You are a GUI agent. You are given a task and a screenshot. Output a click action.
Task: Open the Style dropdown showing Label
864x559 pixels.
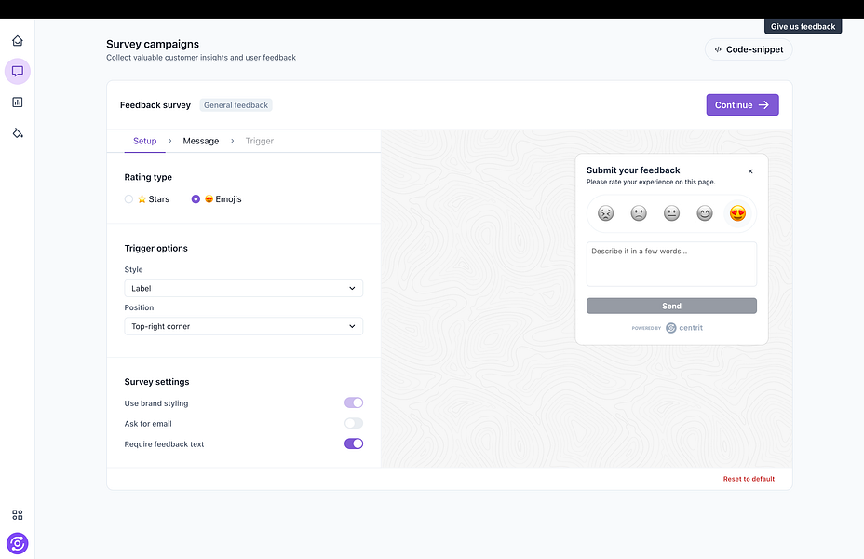pos(244,288)
